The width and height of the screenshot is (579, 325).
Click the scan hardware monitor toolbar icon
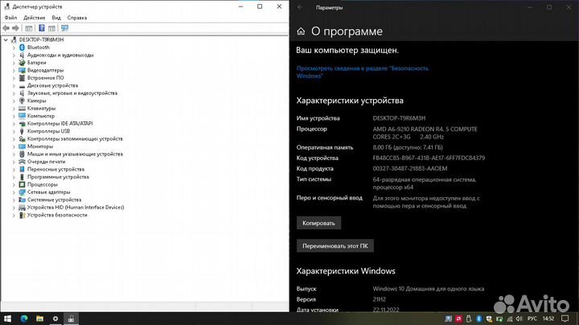pos(64,28)
